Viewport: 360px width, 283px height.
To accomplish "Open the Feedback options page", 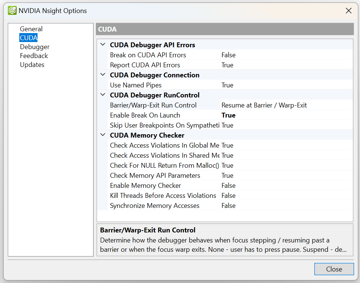I will 34,56.
